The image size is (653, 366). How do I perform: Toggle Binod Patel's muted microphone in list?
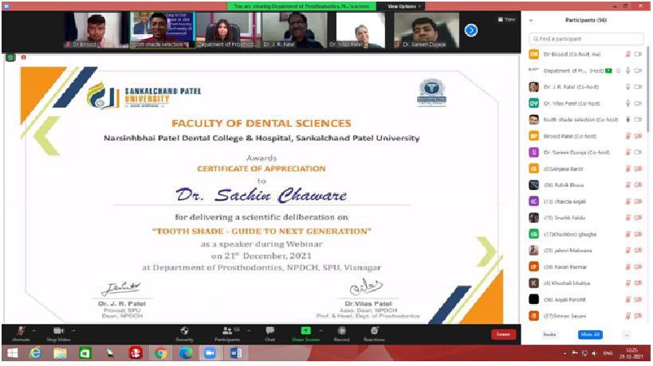click(x=628, y=136)
